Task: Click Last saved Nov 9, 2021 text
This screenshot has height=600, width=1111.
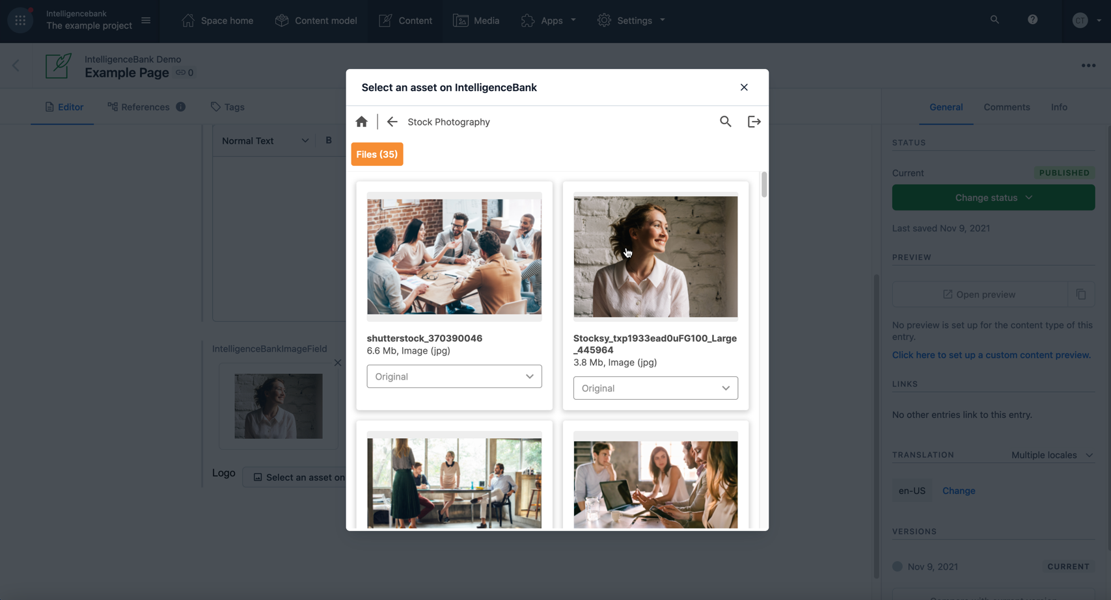Action: click(x=941, y=228)
